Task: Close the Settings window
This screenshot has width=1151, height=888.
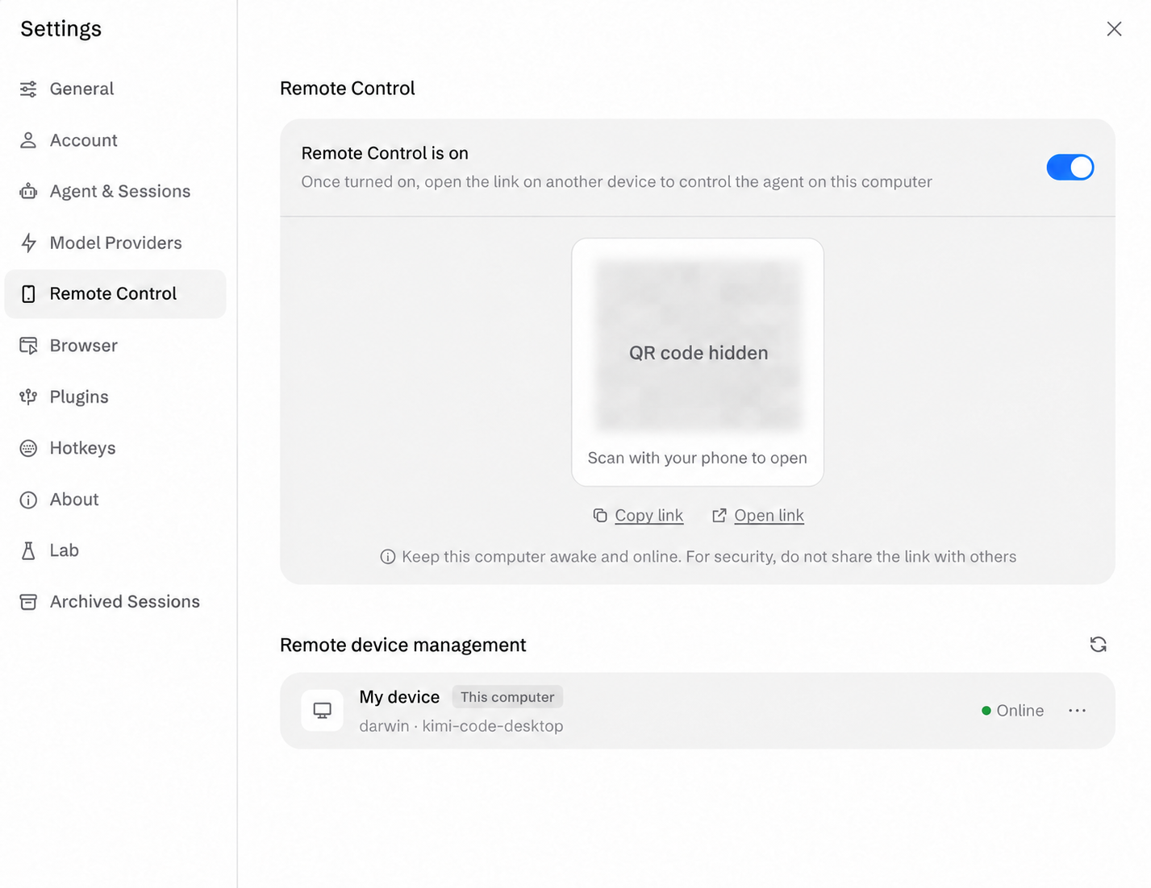Action: click(x=1114, y=29)
